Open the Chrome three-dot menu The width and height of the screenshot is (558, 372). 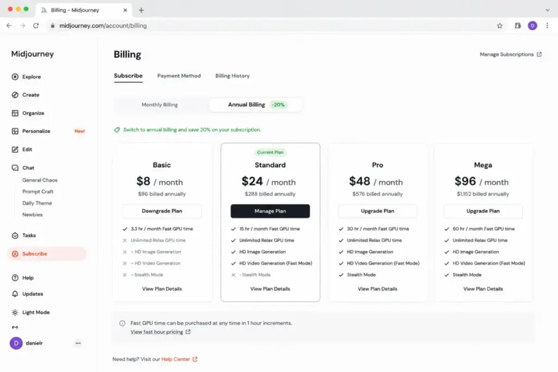[547, 26]
